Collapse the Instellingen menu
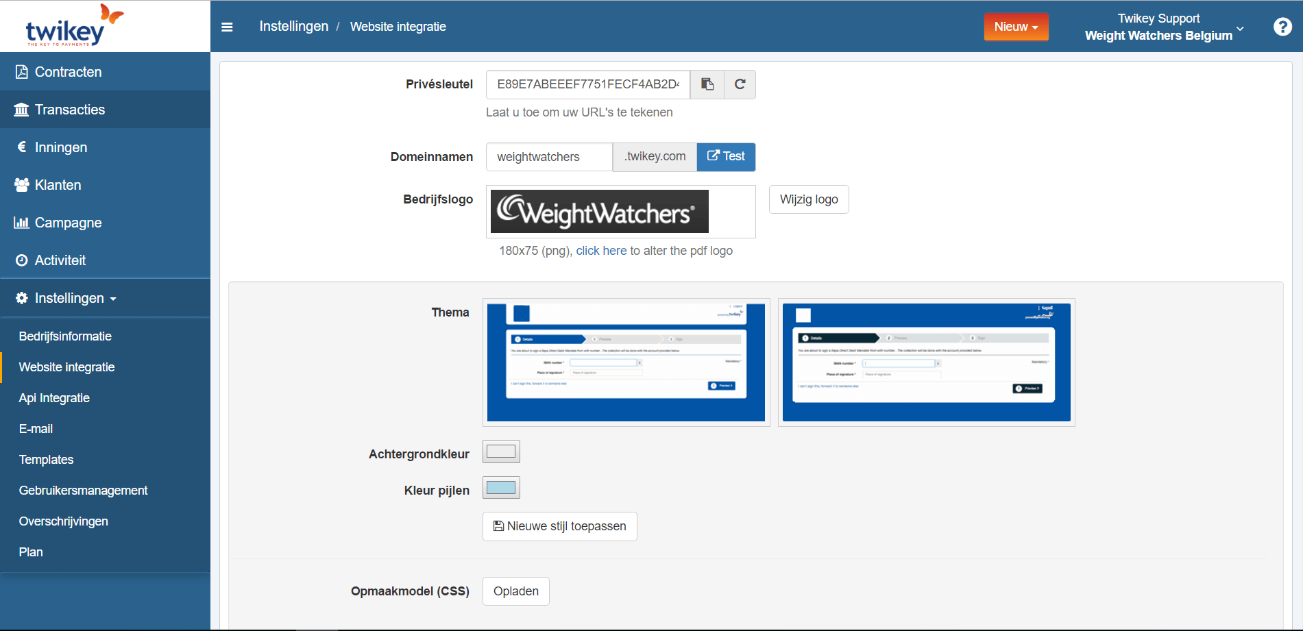Viewport: 1303px width, 631px height. click(105, 298)
